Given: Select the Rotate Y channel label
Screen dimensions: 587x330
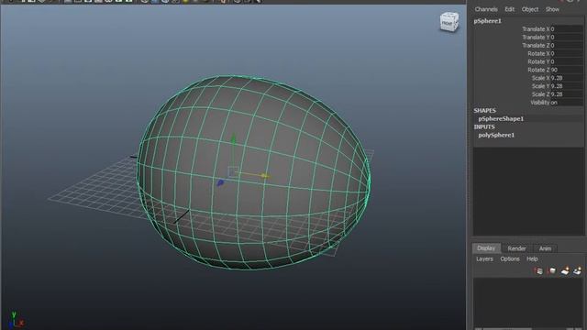Looking at the screenshot, I should pyautogui.click(x=538, y=61).
